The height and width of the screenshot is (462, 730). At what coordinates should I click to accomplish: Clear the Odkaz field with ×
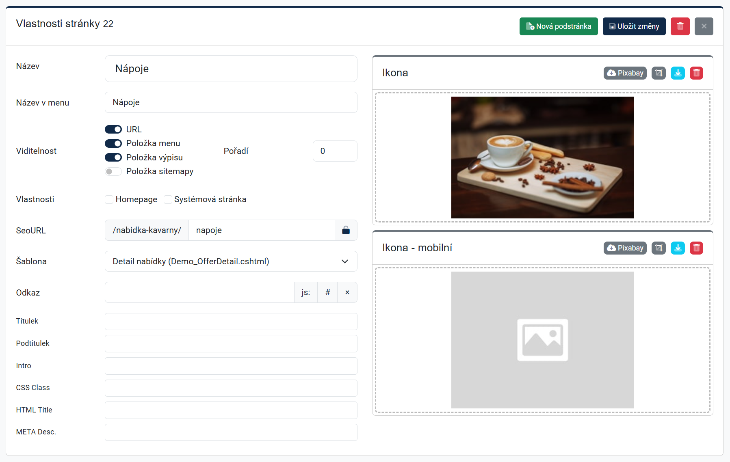pyautogui.click(x=347, y=292)
